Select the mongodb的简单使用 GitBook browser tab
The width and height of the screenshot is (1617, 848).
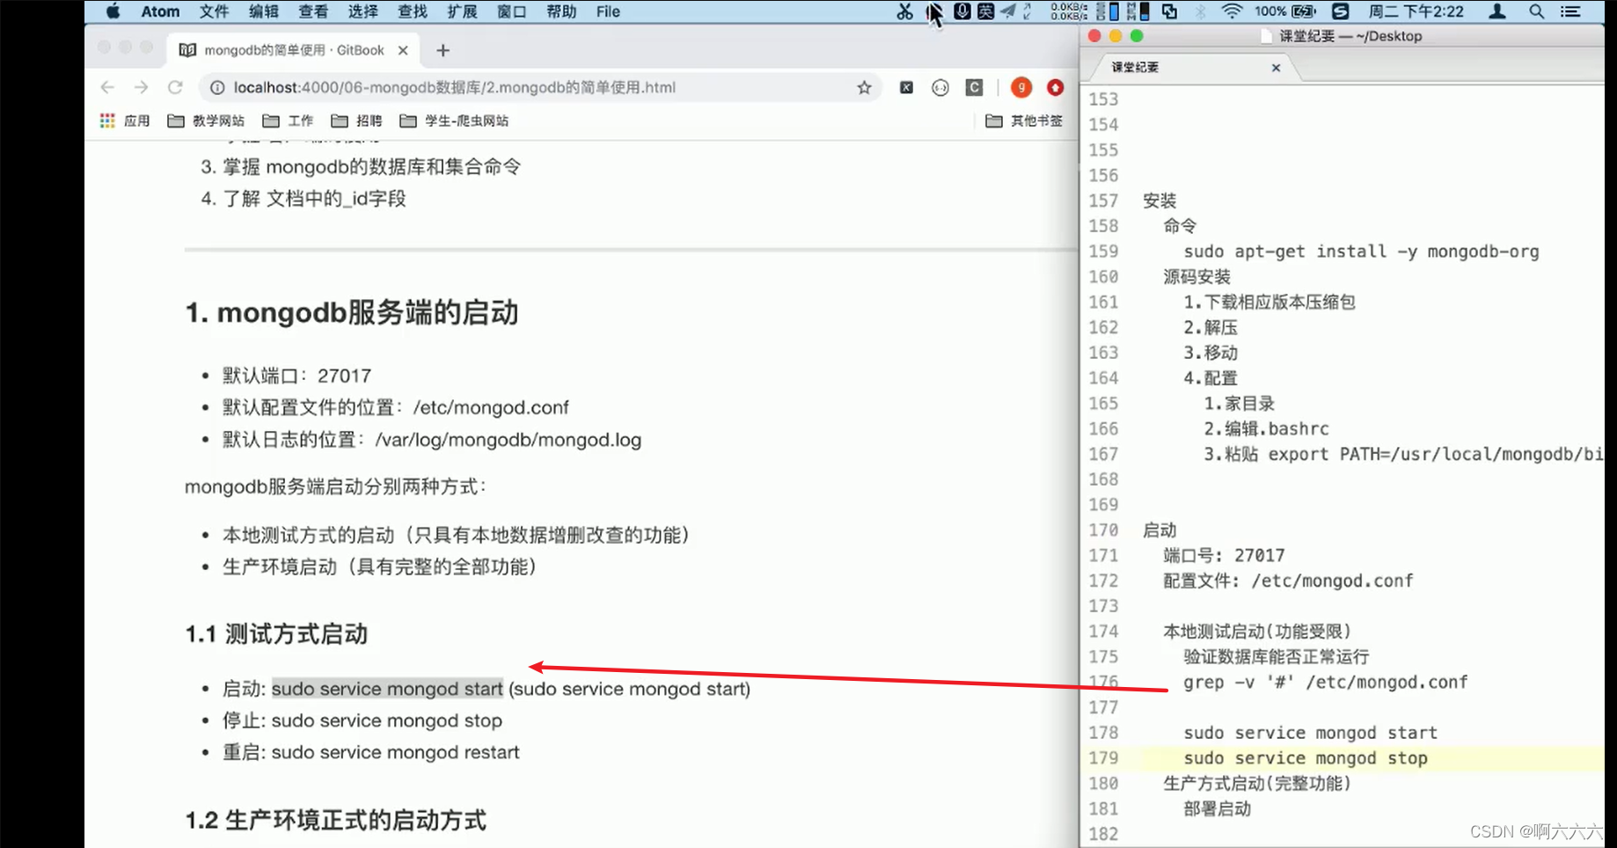pos(293,50)
